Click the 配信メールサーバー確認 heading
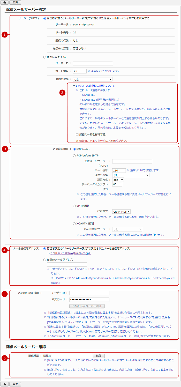The height and width of the screenshot is (387, 181). (26, 347)
